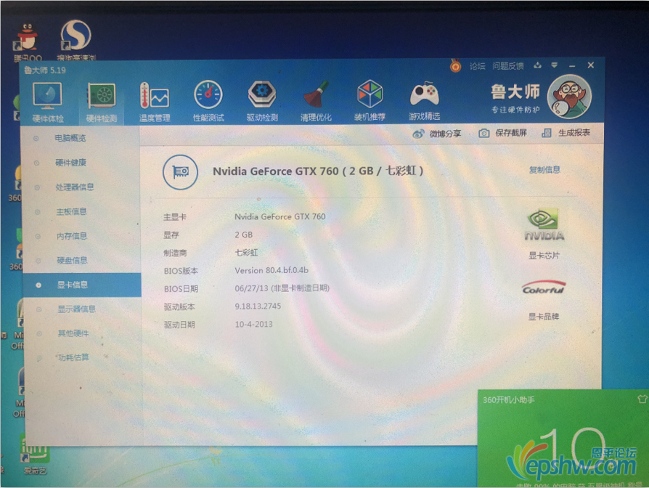The height and width of the screenshot is (488, 649).
Task: Click 保存截屏 save screenshot
Action: click(502, 133)
